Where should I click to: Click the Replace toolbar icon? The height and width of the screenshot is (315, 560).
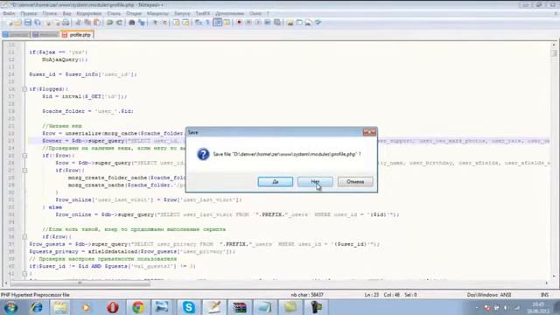click(142, 23)
